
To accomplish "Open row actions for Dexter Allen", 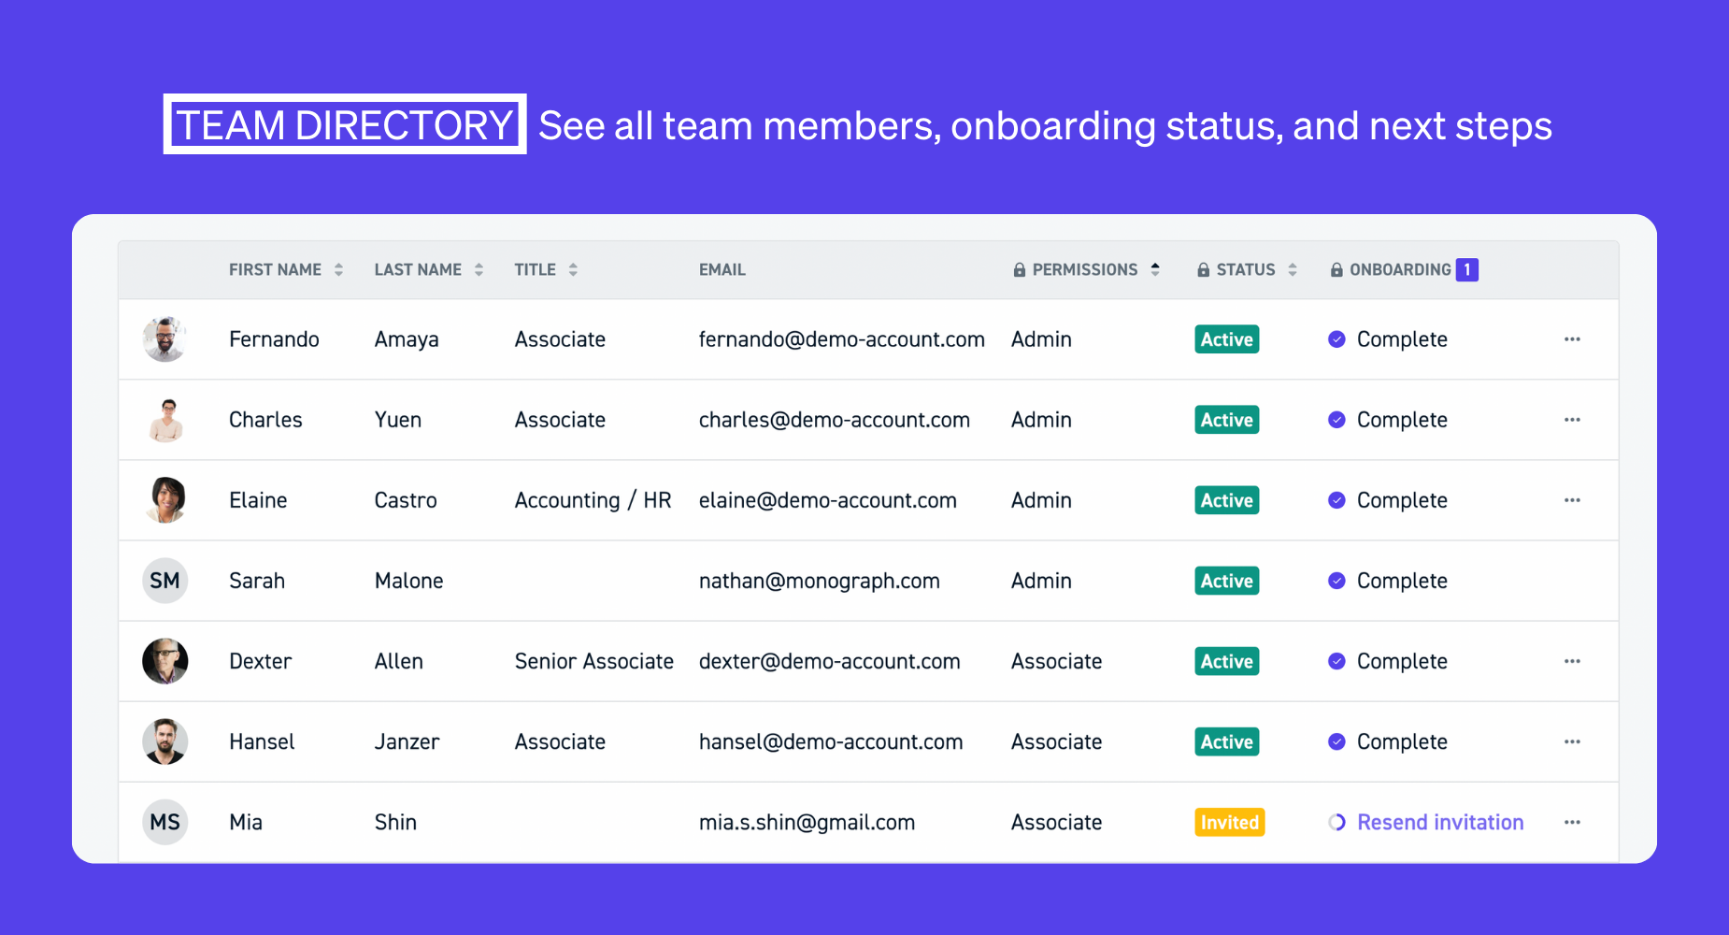I will (1572, 661).
